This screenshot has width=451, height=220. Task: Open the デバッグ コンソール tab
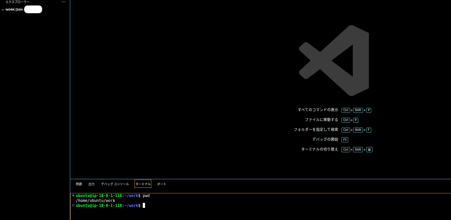(x=115, y=184)
